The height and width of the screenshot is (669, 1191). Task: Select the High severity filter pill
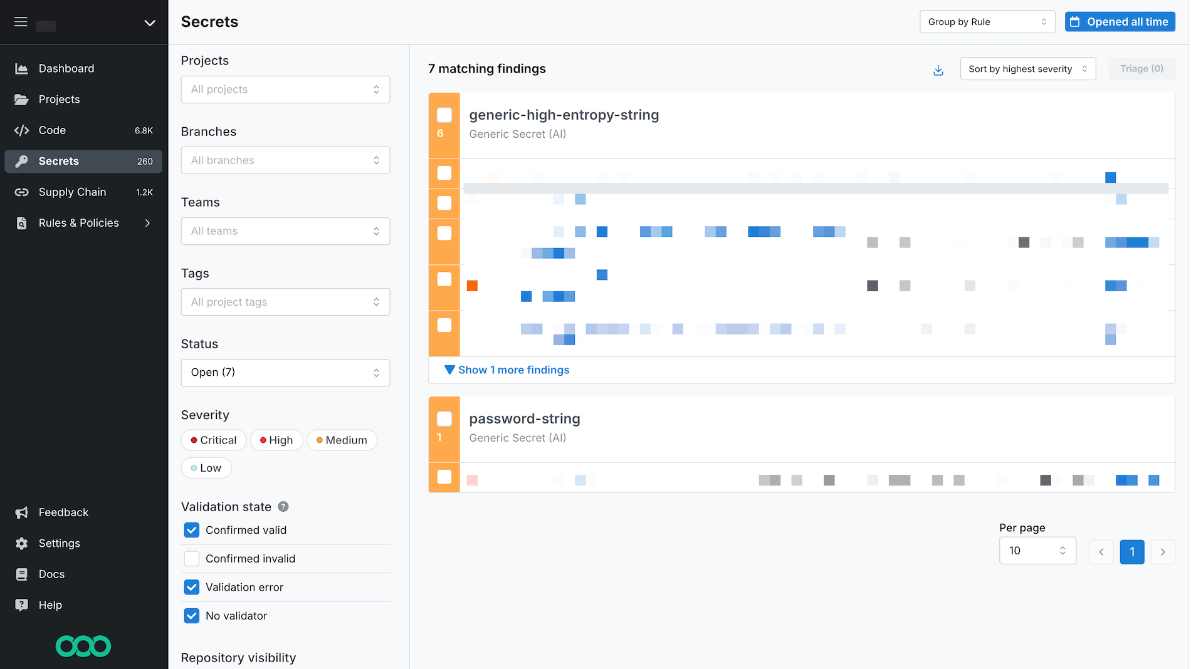click(276, 440)
